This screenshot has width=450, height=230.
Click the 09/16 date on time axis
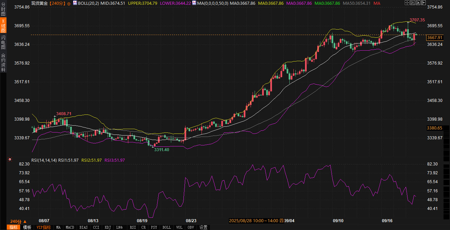tap(387, 220)
